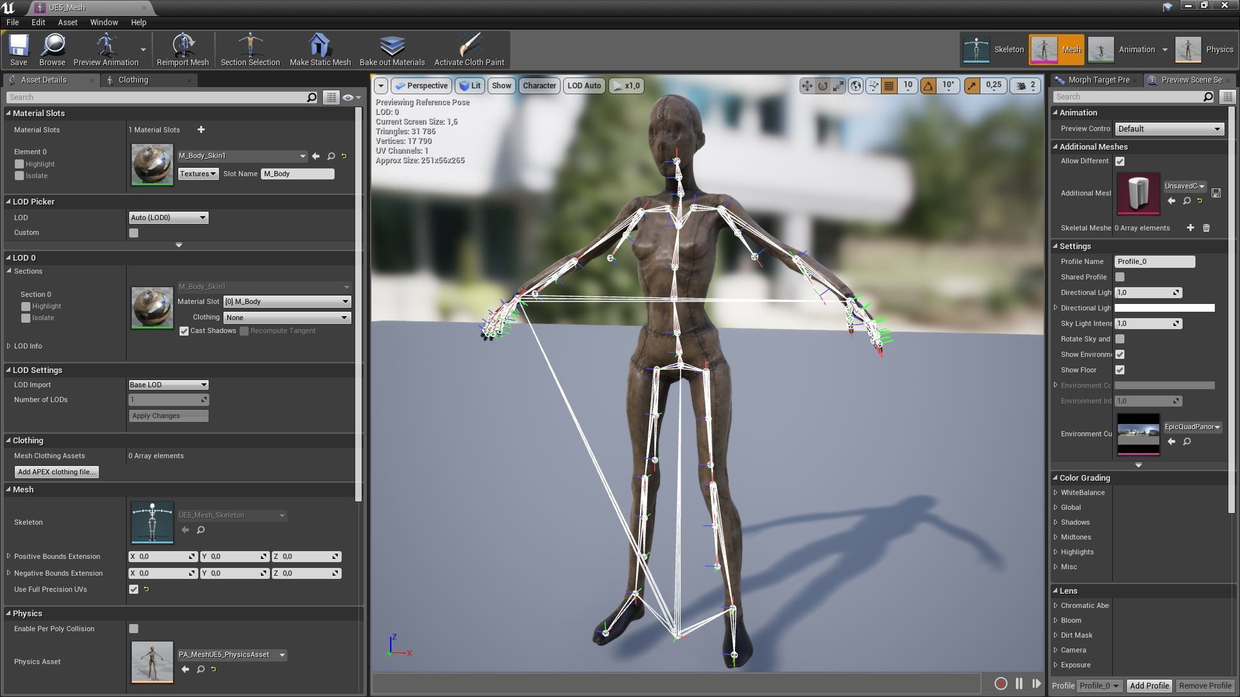Open the Section Selection tool
The width and height of the screenshot is (1240, 697).
coord(250,50)
